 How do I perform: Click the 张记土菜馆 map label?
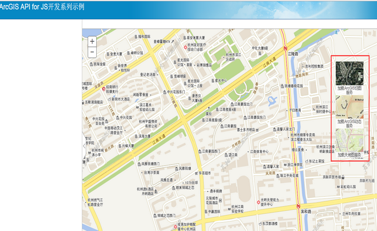317,161
